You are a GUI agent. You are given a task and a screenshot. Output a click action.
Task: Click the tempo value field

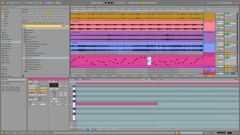(x=19, y=3)
